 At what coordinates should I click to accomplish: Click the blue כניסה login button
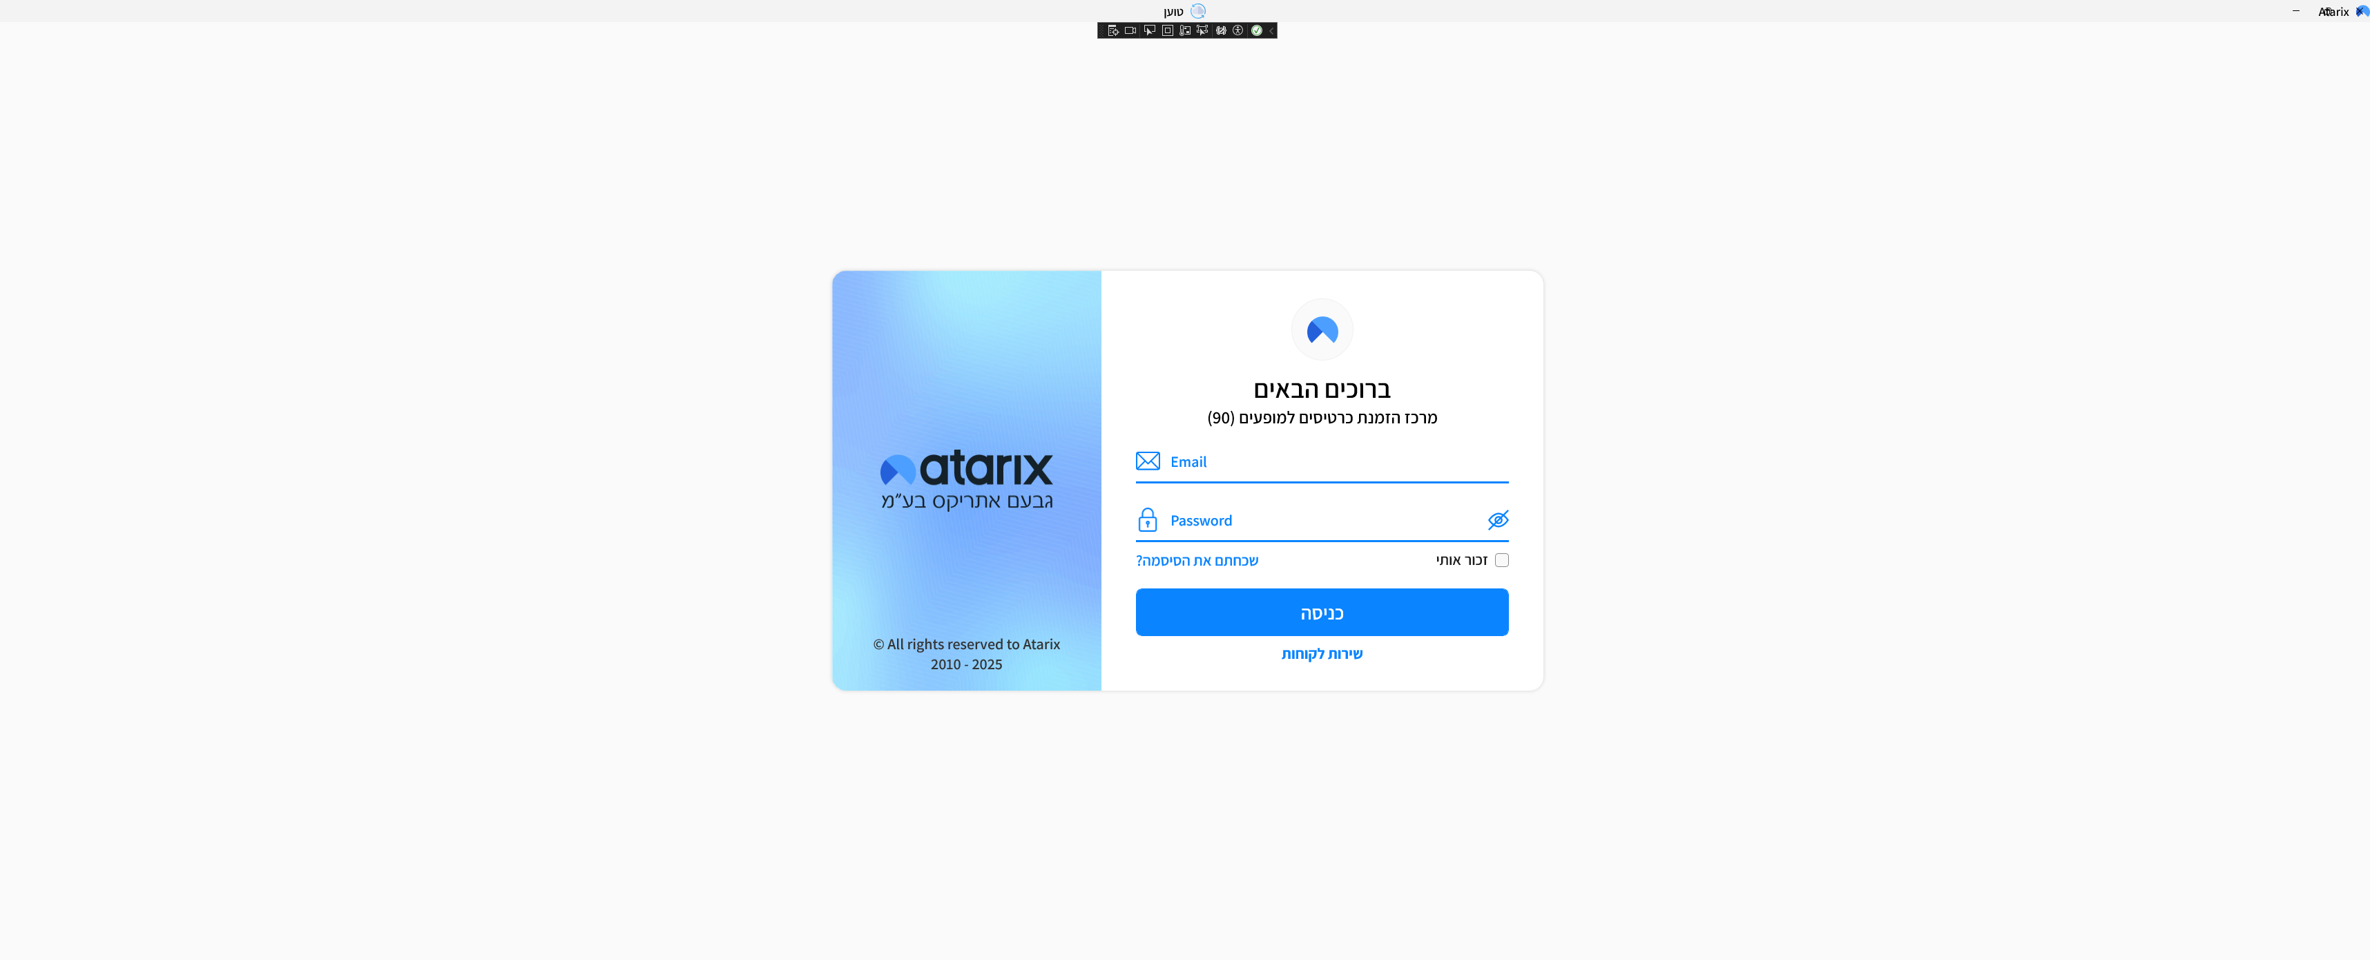(1322, 612)
